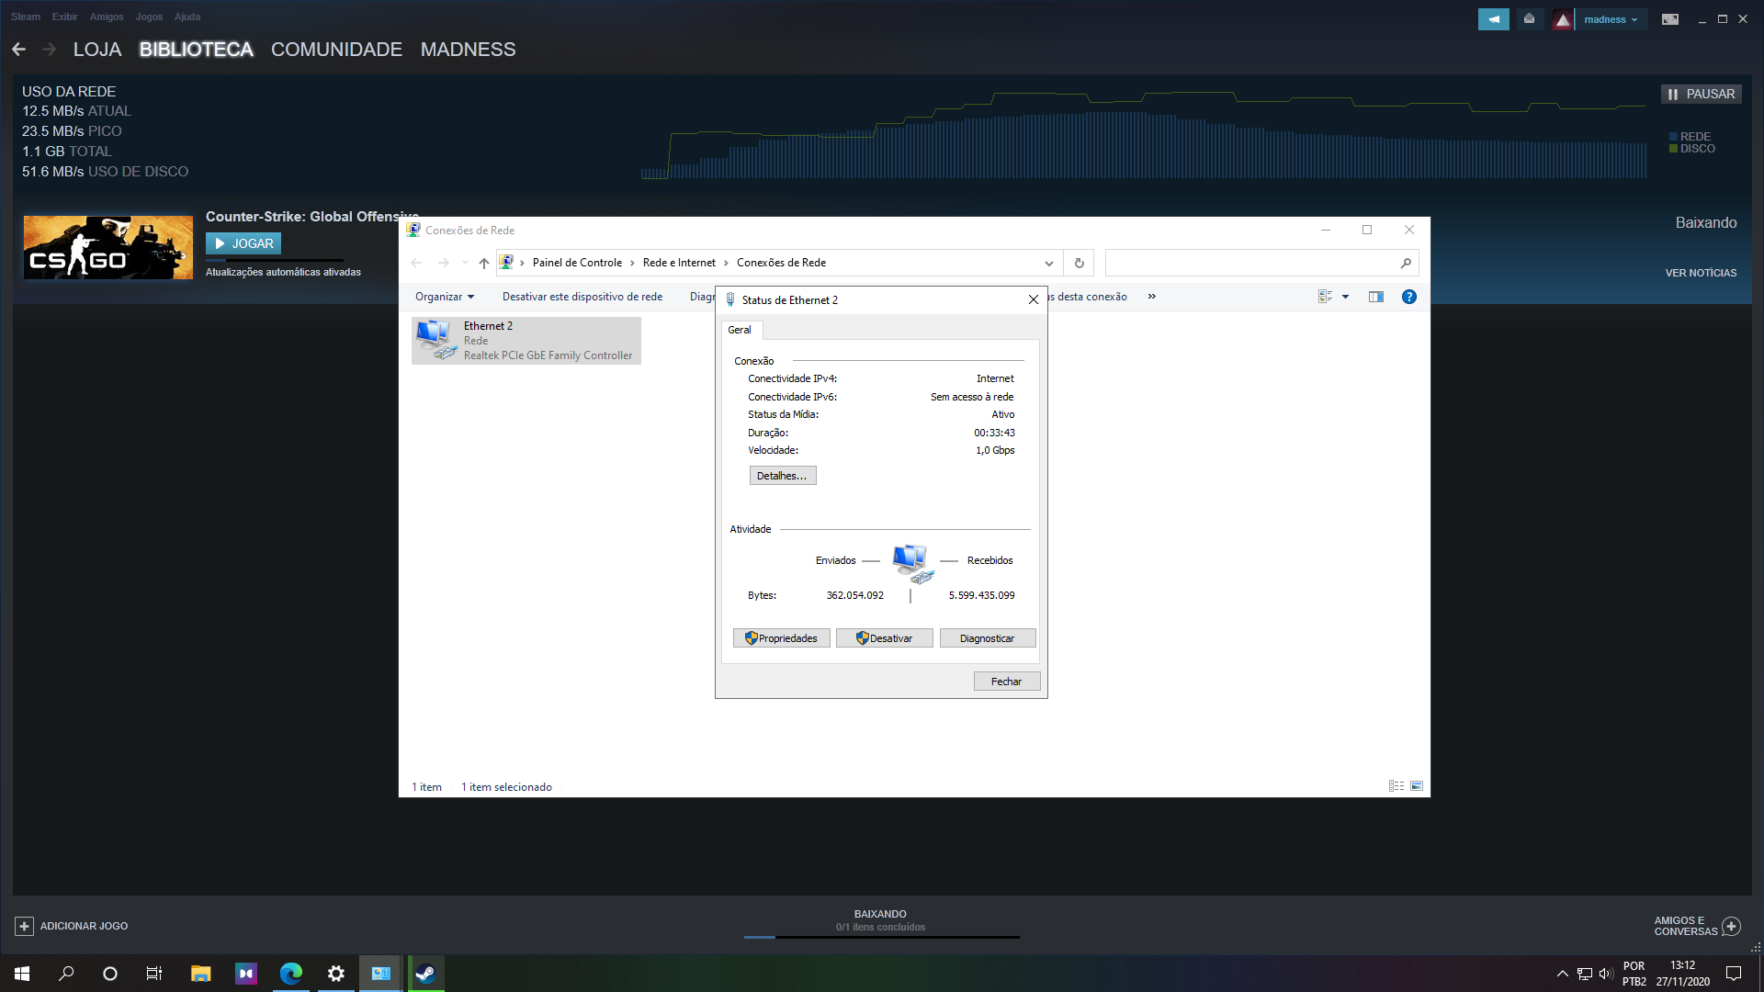Go forward with Steam forward arrow

coord(50,50)
